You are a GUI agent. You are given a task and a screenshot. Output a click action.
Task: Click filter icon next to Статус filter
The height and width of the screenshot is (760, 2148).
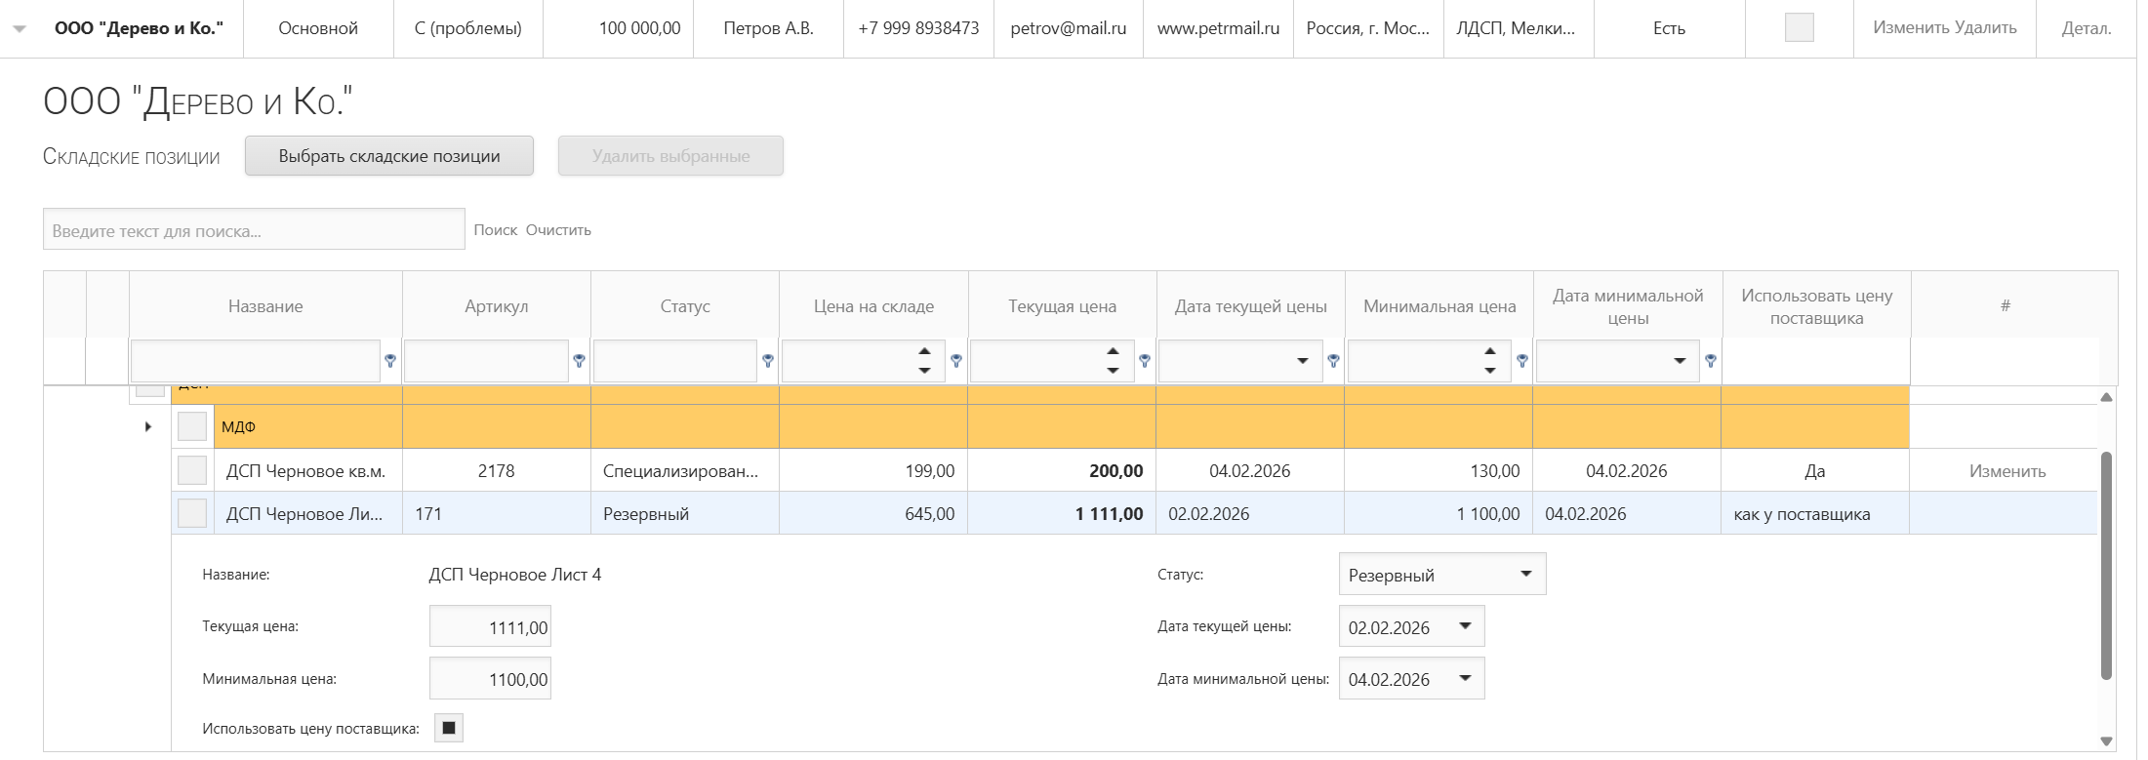(767, 361)
